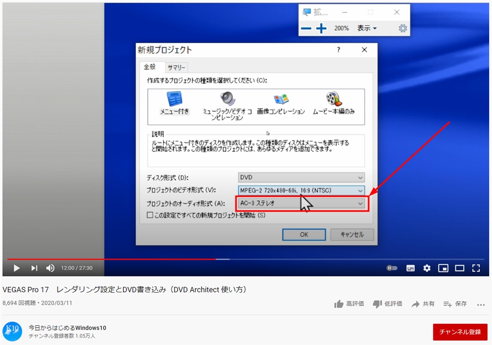
Task: Open the オーディオ形式 AC-3 ステレオ dropdown
Action: click(301, 203)
